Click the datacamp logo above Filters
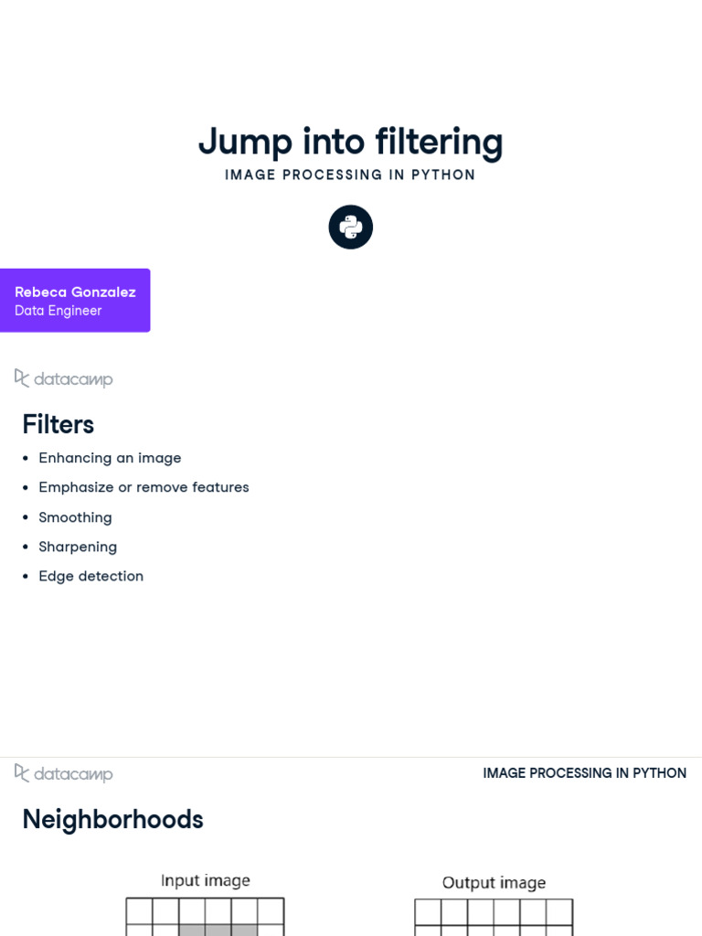702x936 pixels. [x=63, y=378]
